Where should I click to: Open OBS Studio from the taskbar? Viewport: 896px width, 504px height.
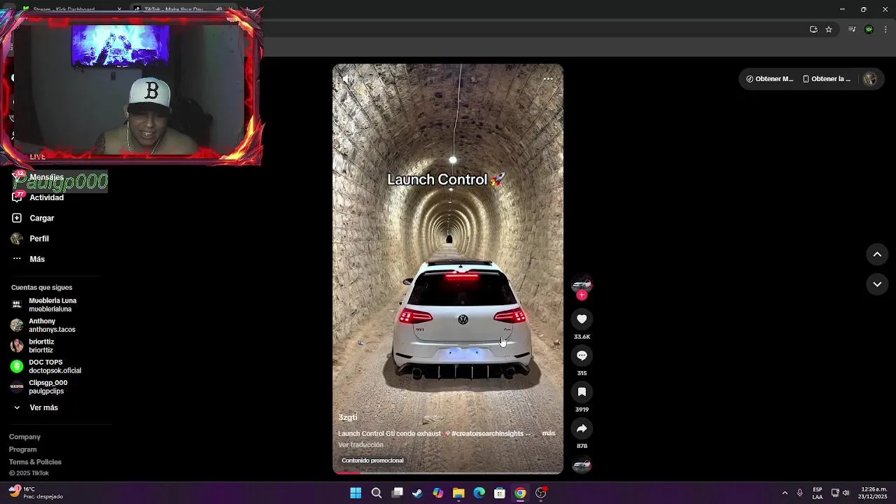(541, 493)
